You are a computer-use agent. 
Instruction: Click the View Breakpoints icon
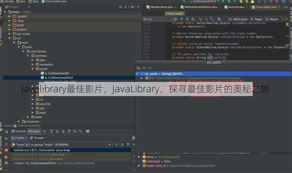(6, 157)
